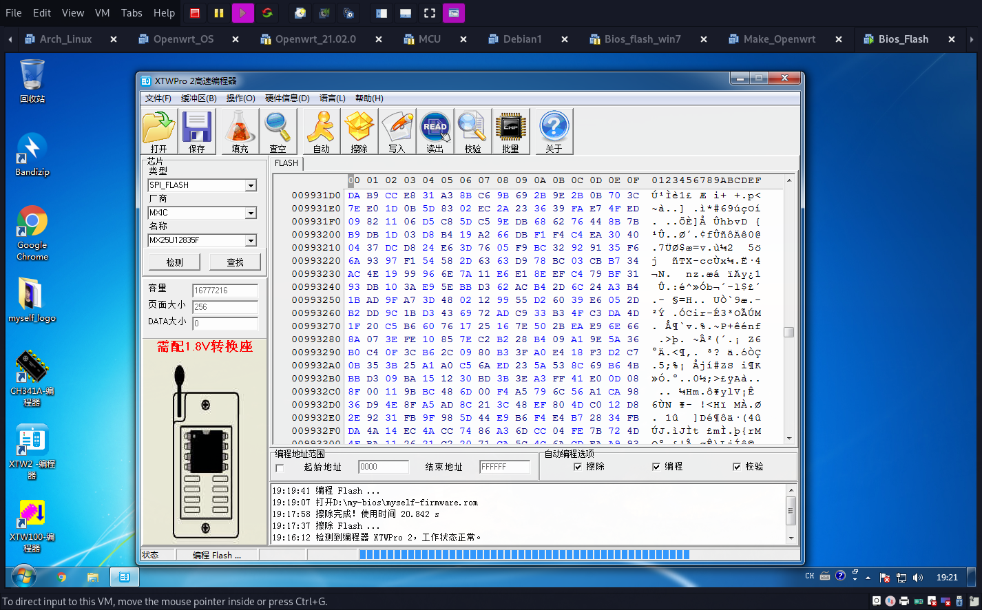Toggle the 编程 auto-programming checkbox

(x=656, y=467)
